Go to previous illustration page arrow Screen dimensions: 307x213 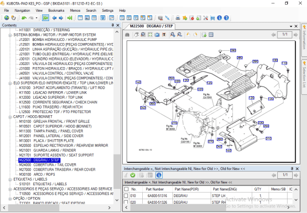click(x=274, y=35)
